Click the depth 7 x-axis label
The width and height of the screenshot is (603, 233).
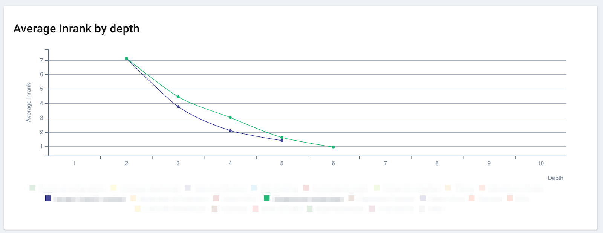click(x=385, y=163)
